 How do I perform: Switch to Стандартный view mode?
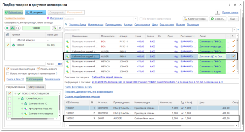[x=56, y=12]
